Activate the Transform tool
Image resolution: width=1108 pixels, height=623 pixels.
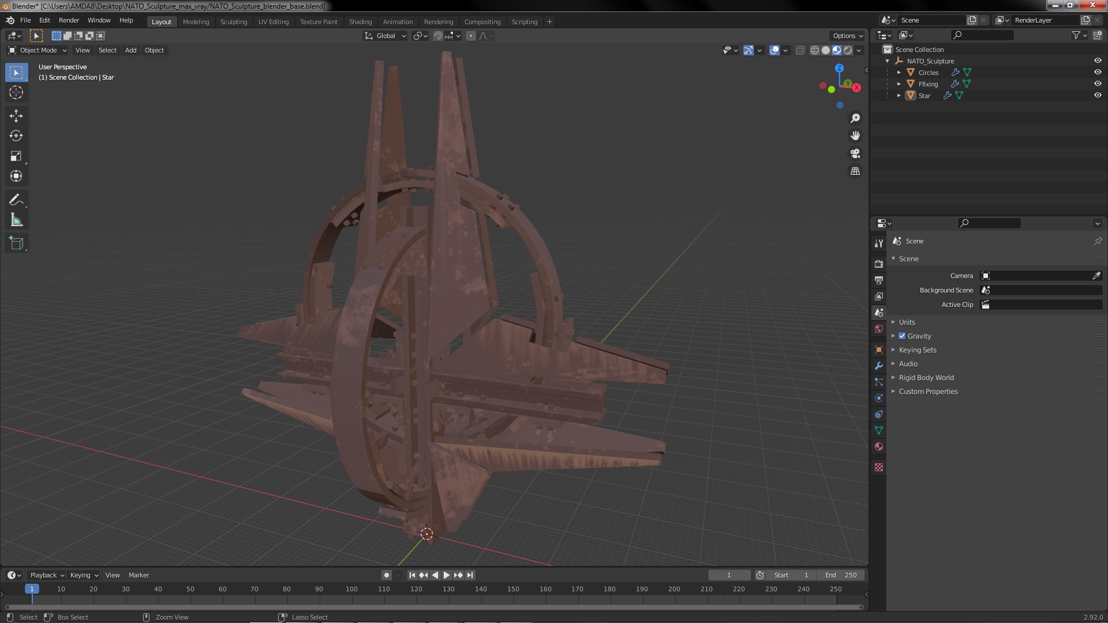tap(16, 177)
